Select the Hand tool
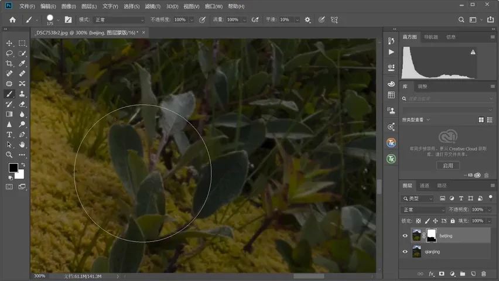This screenshot has height=281, width=499. coord(22,145)
